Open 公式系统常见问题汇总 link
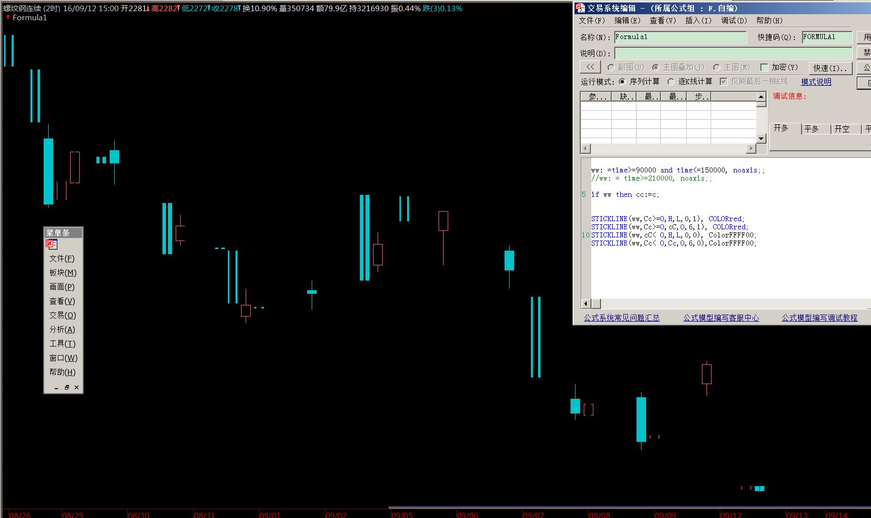This screenshot has width=871, height=518. coord(621,318)
